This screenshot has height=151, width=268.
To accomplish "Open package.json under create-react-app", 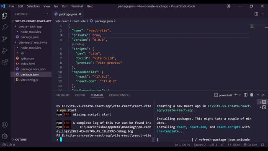I will tap(29, 37).
